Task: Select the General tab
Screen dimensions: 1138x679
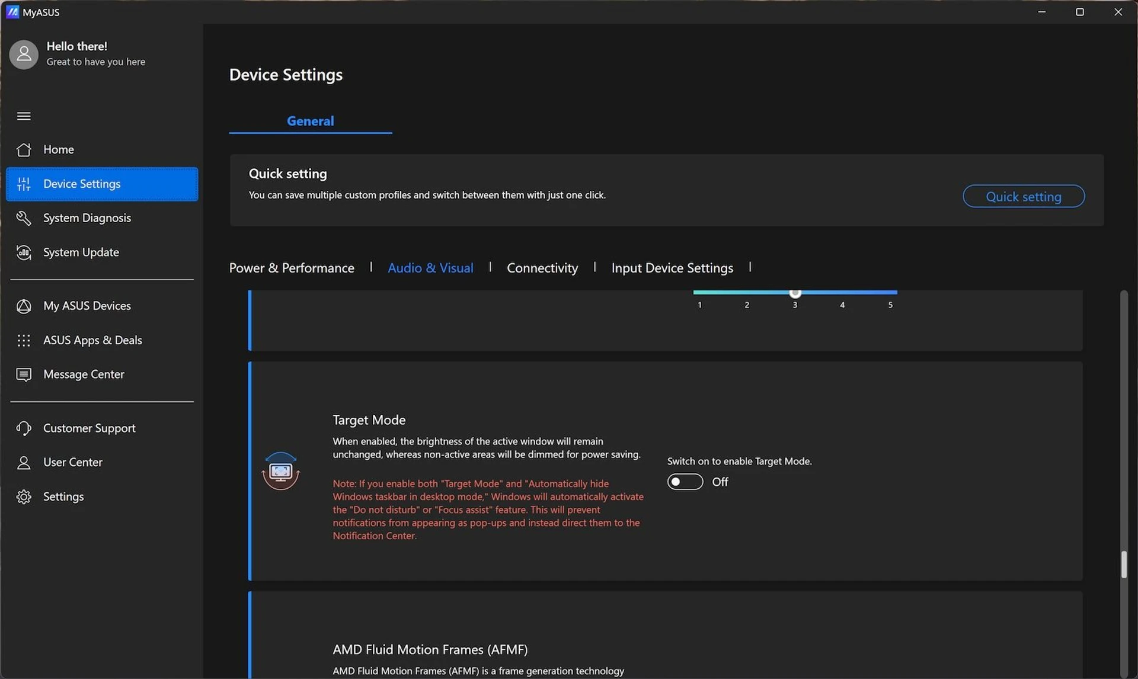Action: pyautogui.click(x=310, y=121)
